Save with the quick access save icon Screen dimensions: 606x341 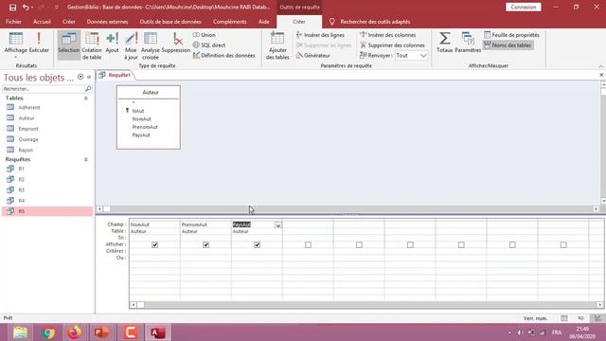(12, 7)
